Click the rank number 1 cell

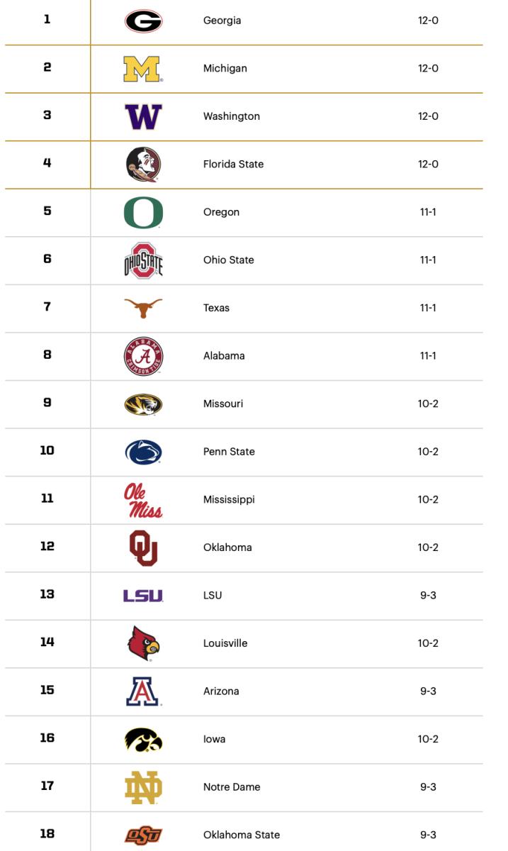coord(47,20)
